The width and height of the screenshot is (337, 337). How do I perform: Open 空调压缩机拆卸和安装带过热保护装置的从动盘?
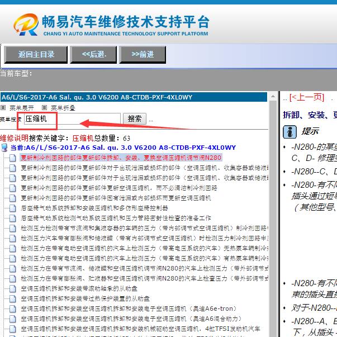point(86,298)
